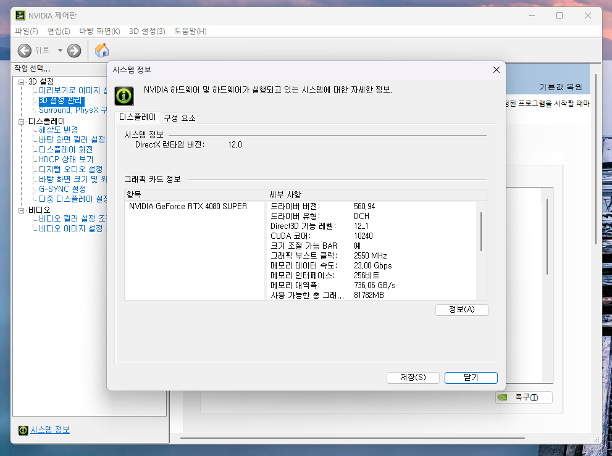Click the 736.06 GB/s bandwidth value

[x=375, y=286]
